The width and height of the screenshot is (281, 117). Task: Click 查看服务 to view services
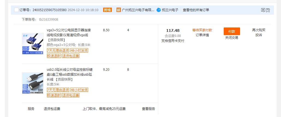tap(148, 109)
